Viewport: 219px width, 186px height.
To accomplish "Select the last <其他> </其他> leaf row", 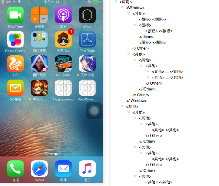I will pyautogui.click(x=159, y=182).
